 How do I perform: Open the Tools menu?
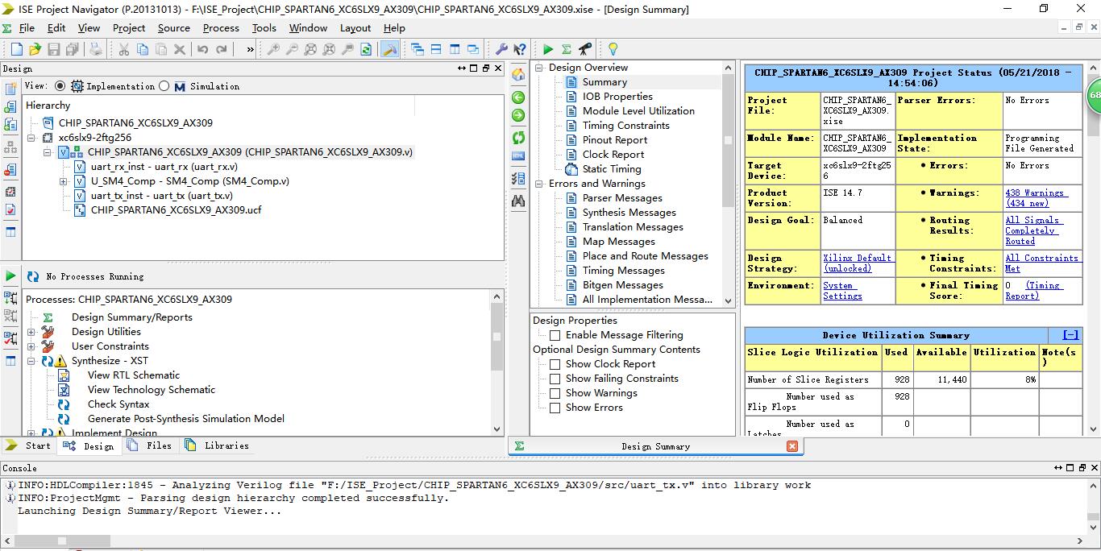tap(264, 27)
